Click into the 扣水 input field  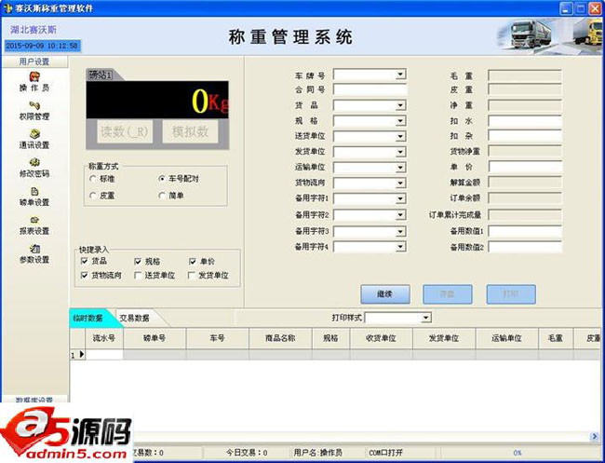click(x=525, y=121)
